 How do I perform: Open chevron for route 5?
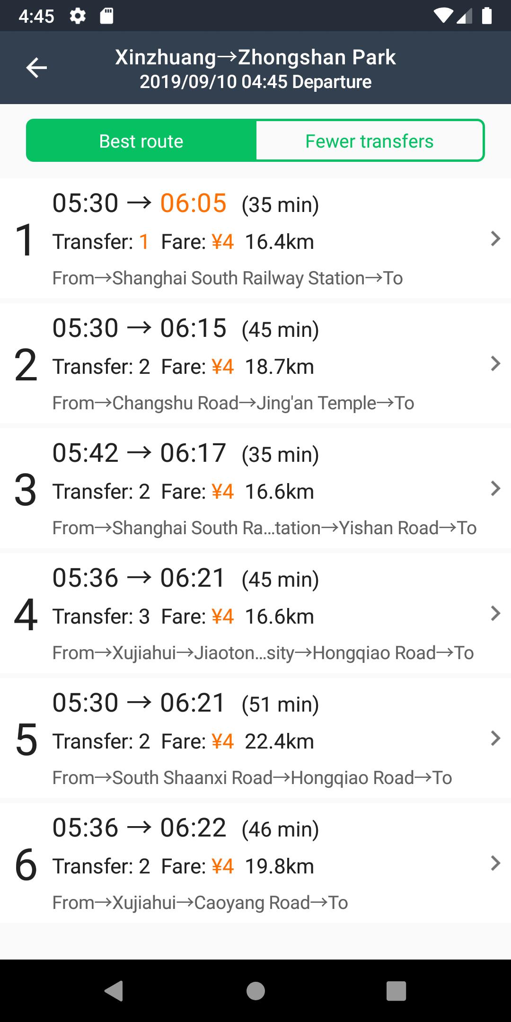(x=495, y=739)
